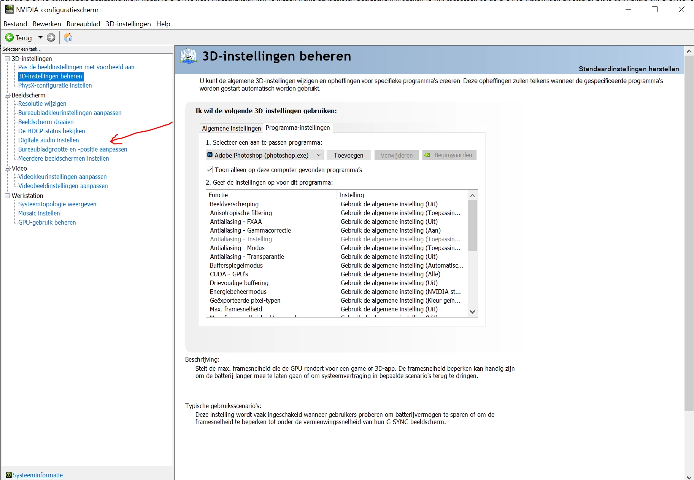This screenshot has height=480, width=694.
Task: Open the Adobe Photoshop program dropdown
Action: [265, 155]
